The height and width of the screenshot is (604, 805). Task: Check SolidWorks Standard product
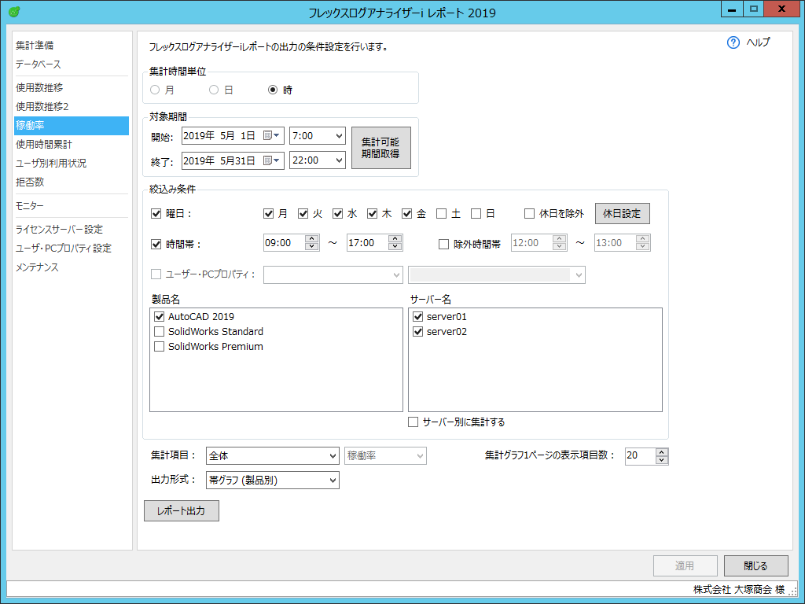159,331
